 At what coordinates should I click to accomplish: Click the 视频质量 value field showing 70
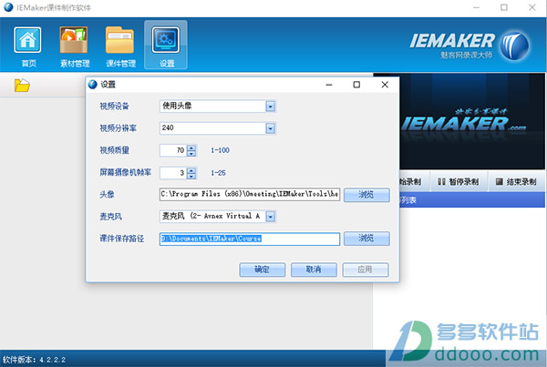tap(173, 150)
